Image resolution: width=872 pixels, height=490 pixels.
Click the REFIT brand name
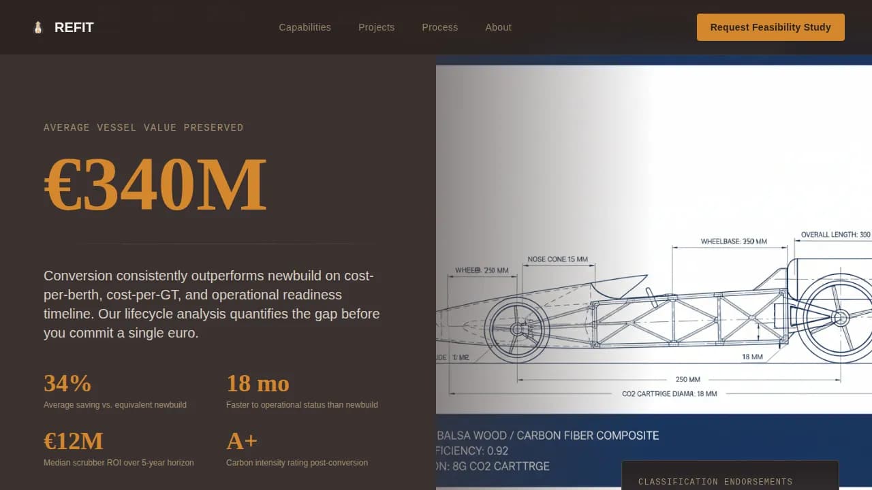click(x=74, y=27)
